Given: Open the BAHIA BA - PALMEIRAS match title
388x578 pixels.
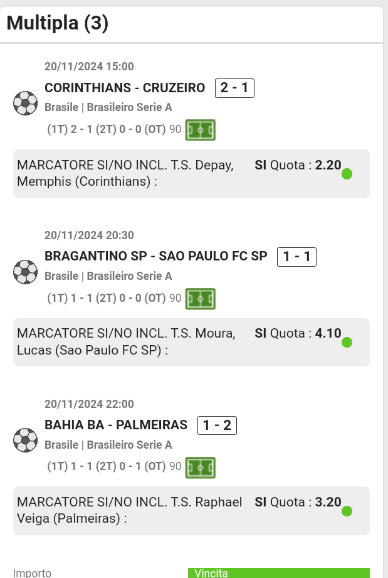Looking at the screenshot, I should (x=116, y=425).
